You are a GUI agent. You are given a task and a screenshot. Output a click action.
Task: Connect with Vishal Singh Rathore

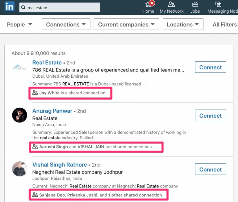point(210,169)
